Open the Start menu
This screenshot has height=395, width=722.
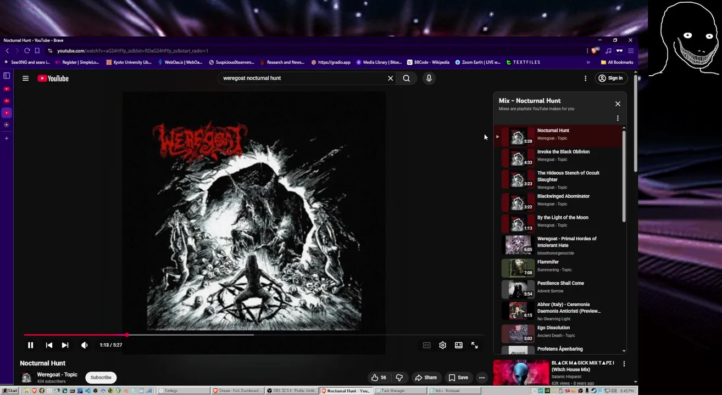tap(10, 391)
